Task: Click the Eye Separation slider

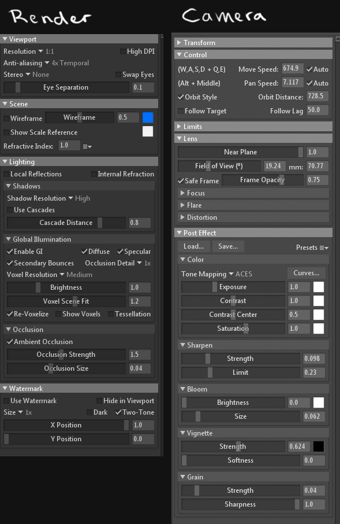Action: (66, 87)
